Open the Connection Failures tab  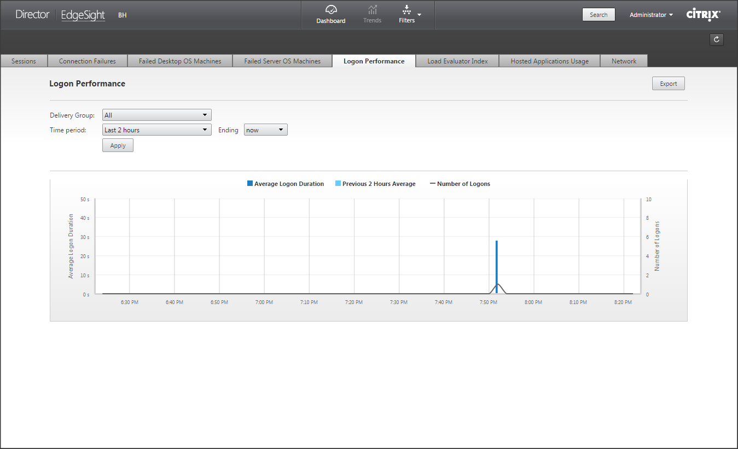[88, 61]
